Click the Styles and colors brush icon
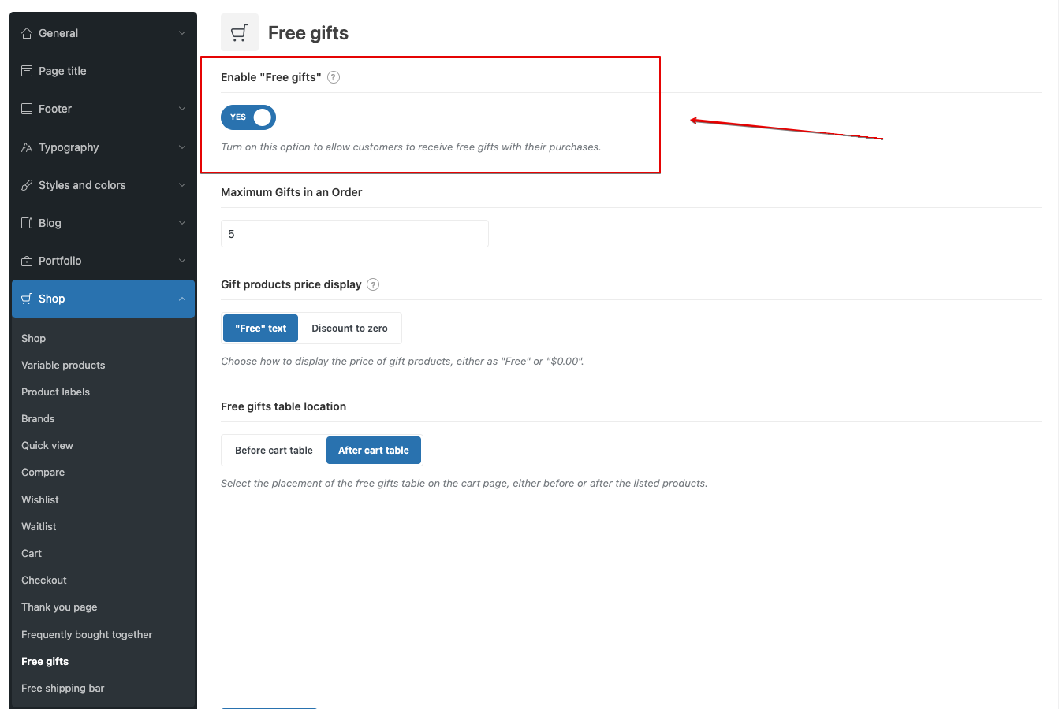The image size is (1059, 709). 27,185
